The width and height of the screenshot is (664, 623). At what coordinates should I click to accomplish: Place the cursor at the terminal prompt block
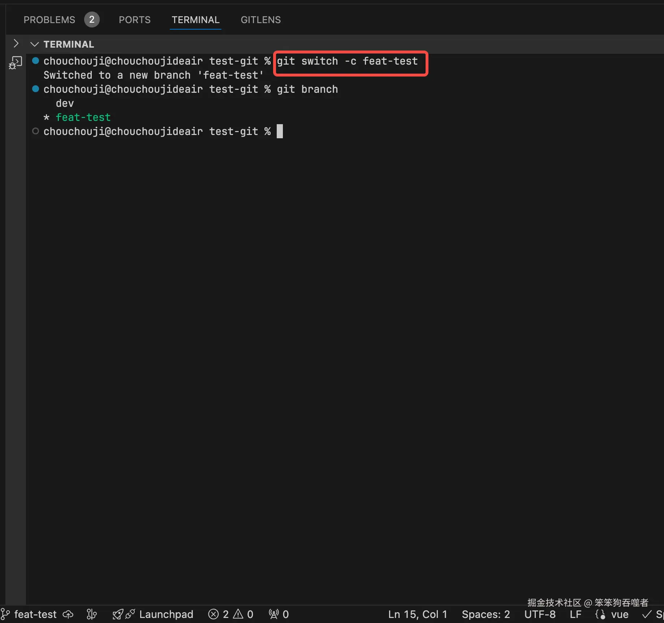click(280, 131)
